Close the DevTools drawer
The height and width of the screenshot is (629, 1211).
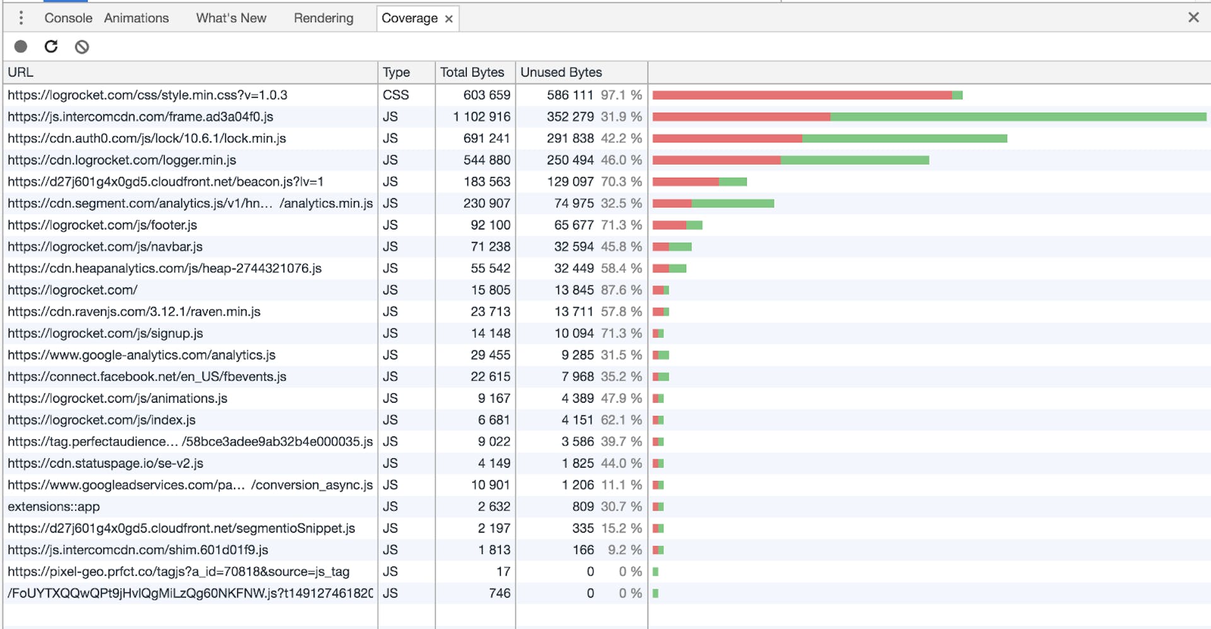[x=1193, y=18]
